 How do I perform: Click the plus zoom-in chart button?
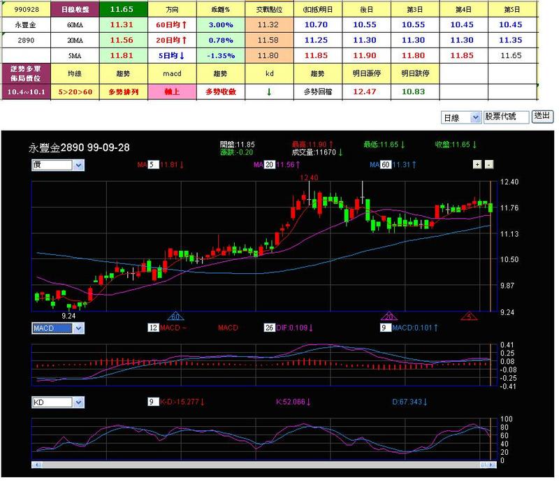coord(477,164)
